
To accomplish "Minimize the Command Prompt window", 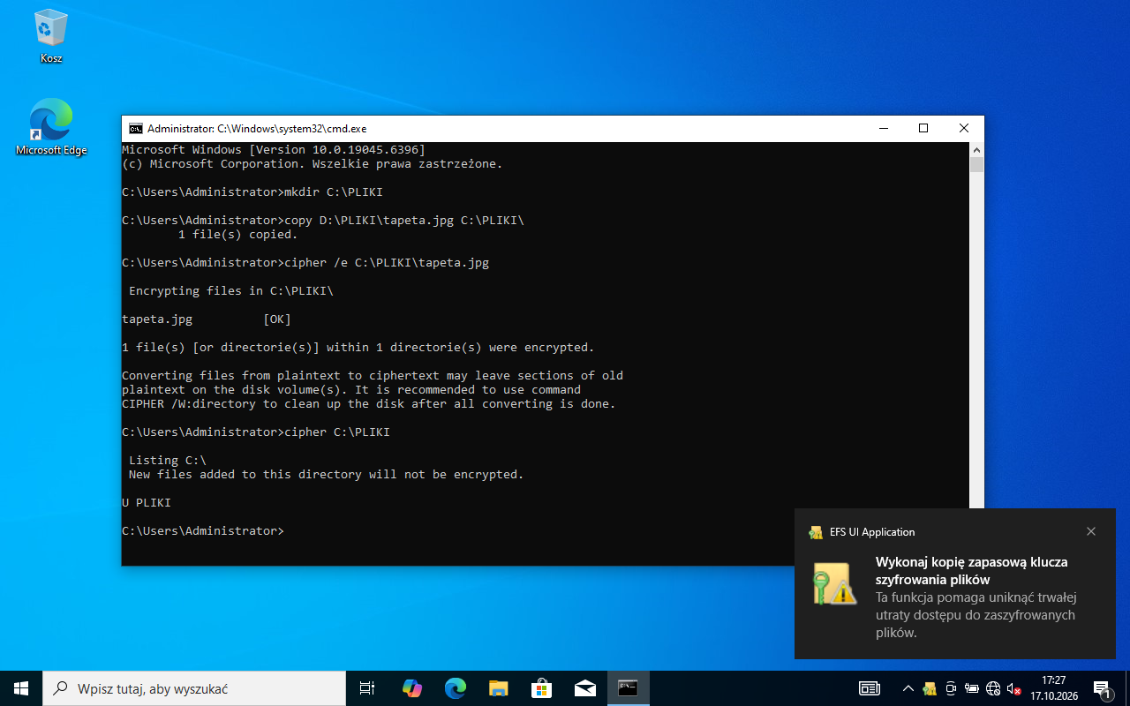I will point(883,129).
